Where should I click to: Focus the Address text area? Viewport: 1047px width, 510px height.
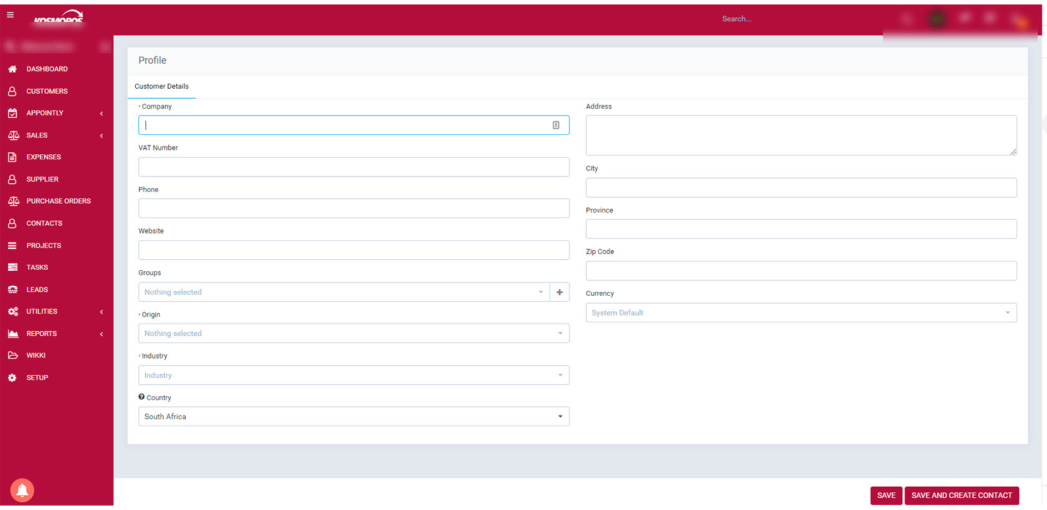801,135
